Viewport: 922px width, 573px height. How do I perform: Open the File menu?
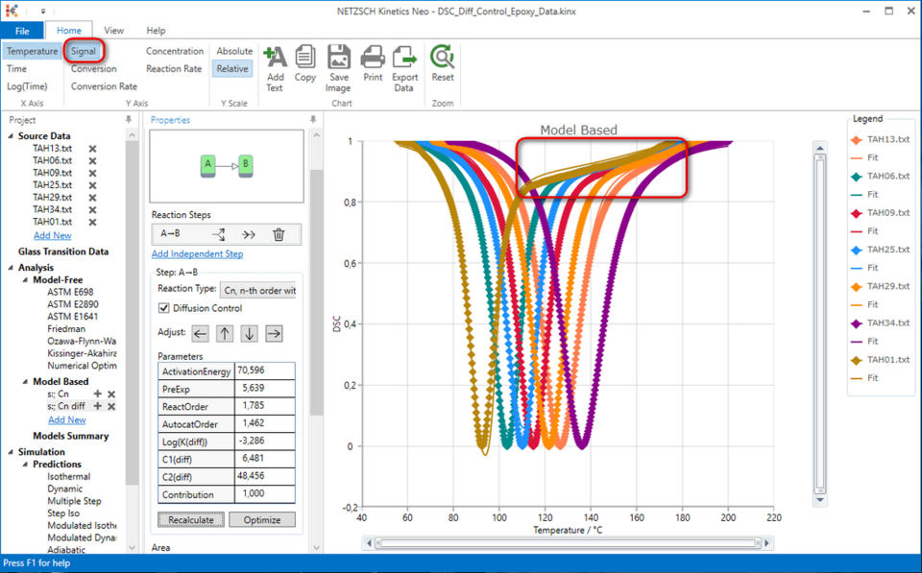tap(21, 31)
